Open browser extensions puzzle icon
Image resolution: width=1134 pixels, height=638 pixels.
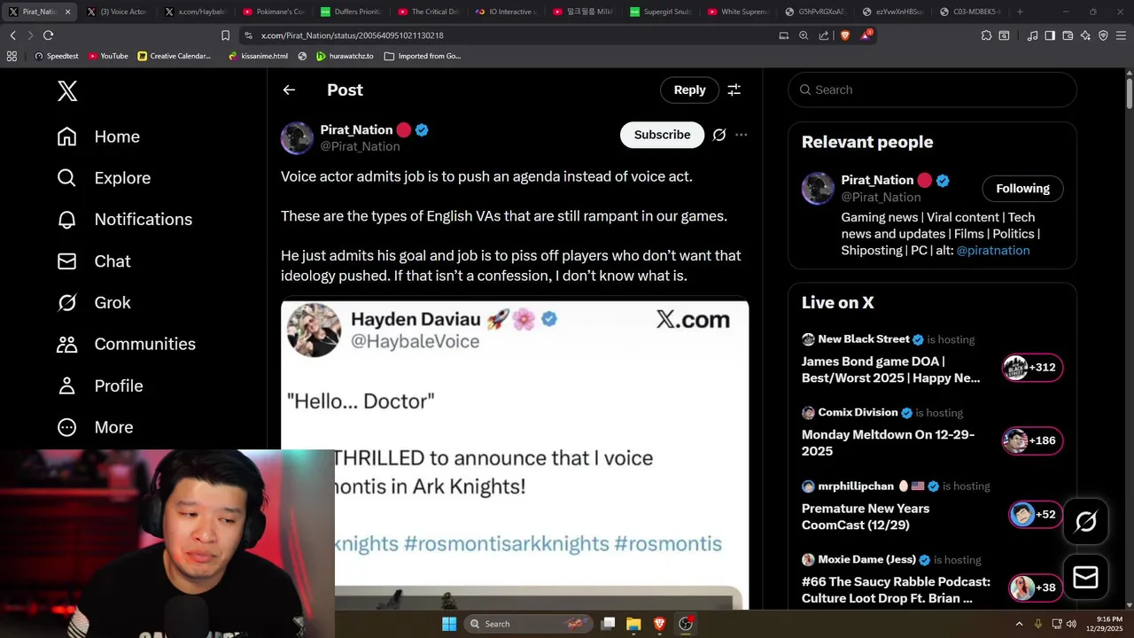tap(986, 35)
